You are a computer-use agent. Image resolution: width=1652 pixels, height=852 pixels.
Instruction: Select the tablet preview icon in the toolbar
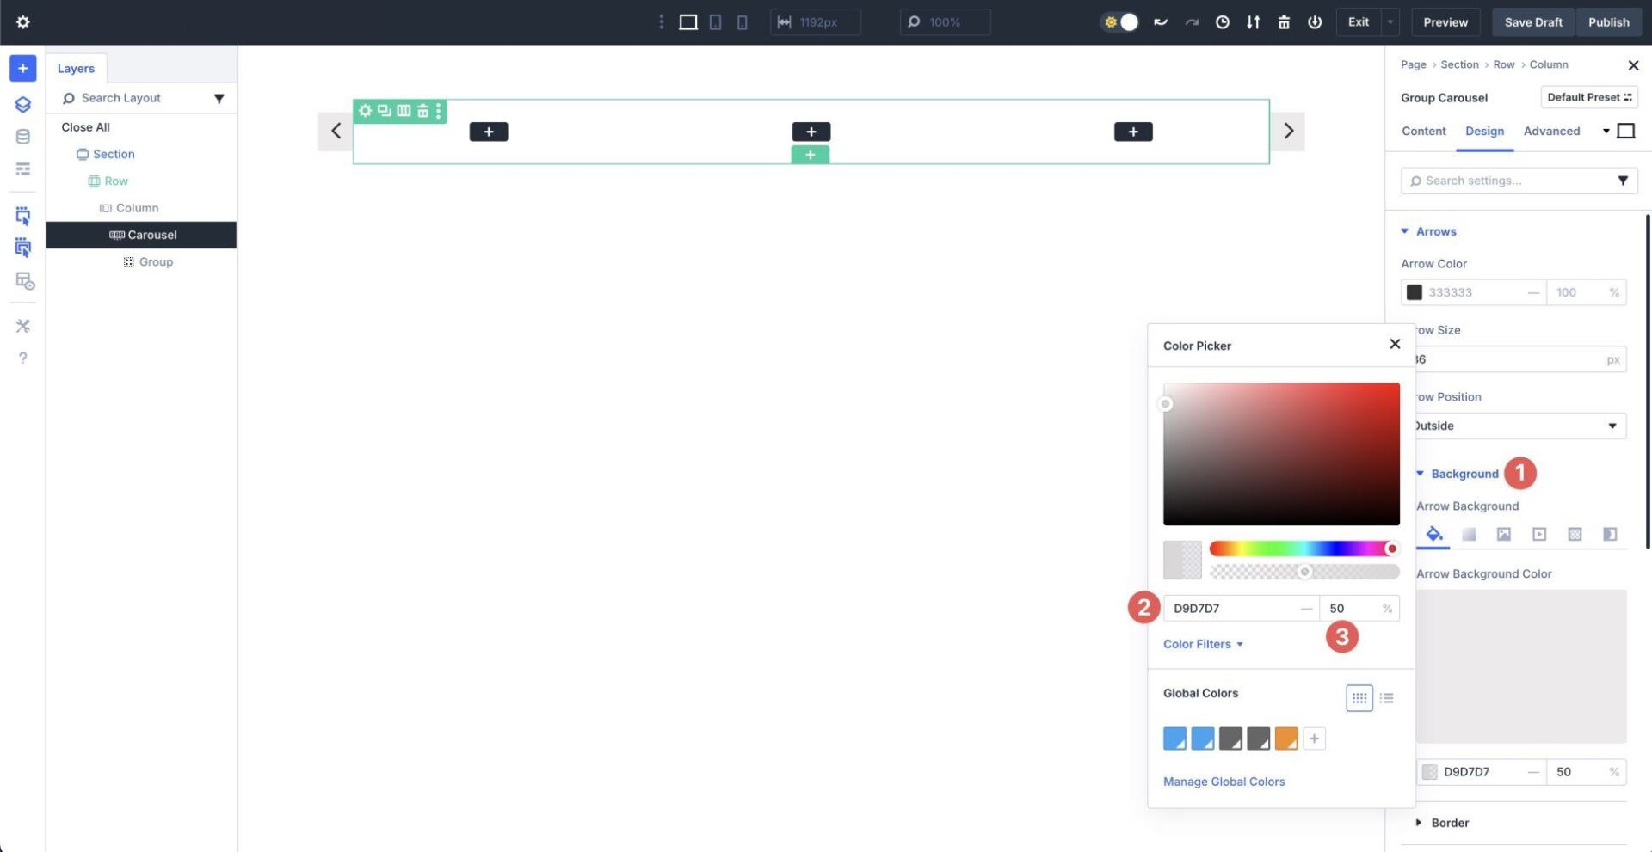[715, 21]
